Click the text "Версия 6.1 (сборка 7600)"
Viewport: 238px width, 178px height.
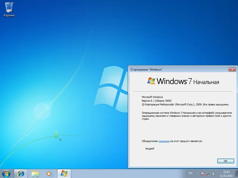coord(156,101)
